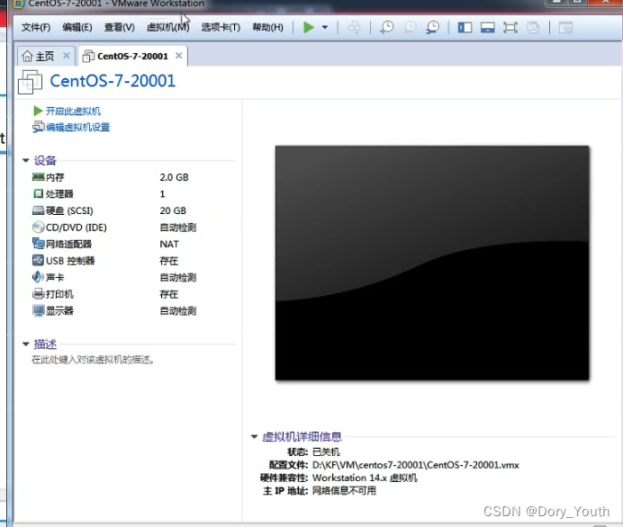Click the VM icon beside the CentOS-7-20001 heading

coord(31,82)
